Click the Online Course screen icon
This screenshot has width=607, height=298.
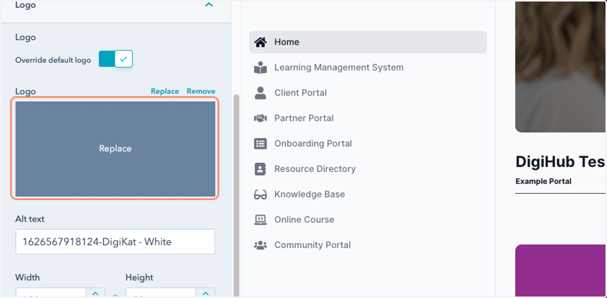tap(260, 220)
